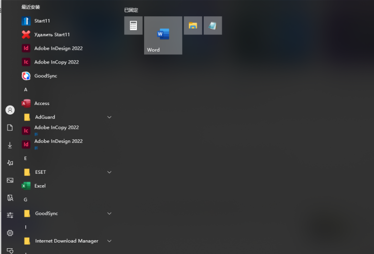Open Documents from the sidebar
This screenshot has height=254, width=374.
pos(10,127)
